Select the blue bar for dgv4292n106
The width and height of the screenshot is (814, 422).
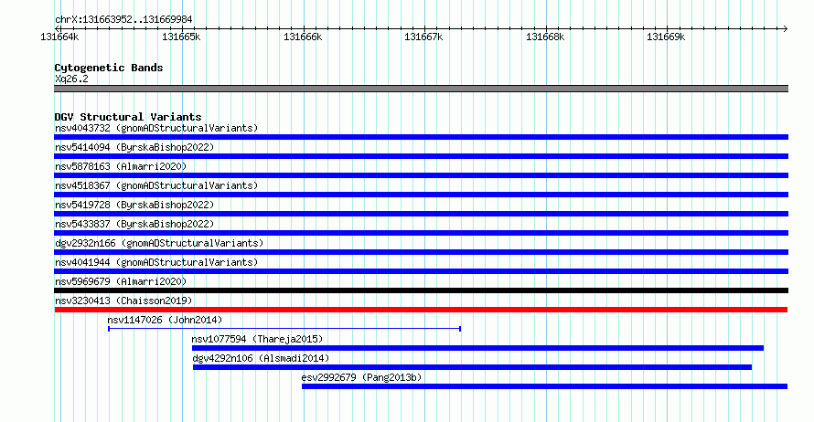[x=473, y=367]
